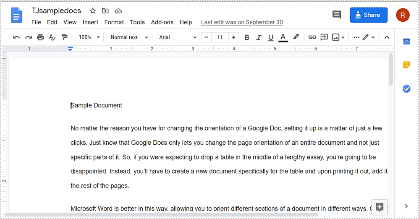This screenshot has height=219, width=419.
Task: Open the File menu
Action: 36,22
